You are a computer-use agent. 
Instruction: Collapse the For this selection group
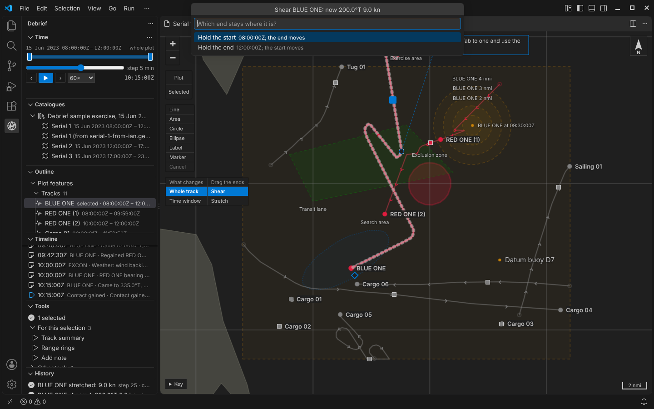[x=33, y=328]
